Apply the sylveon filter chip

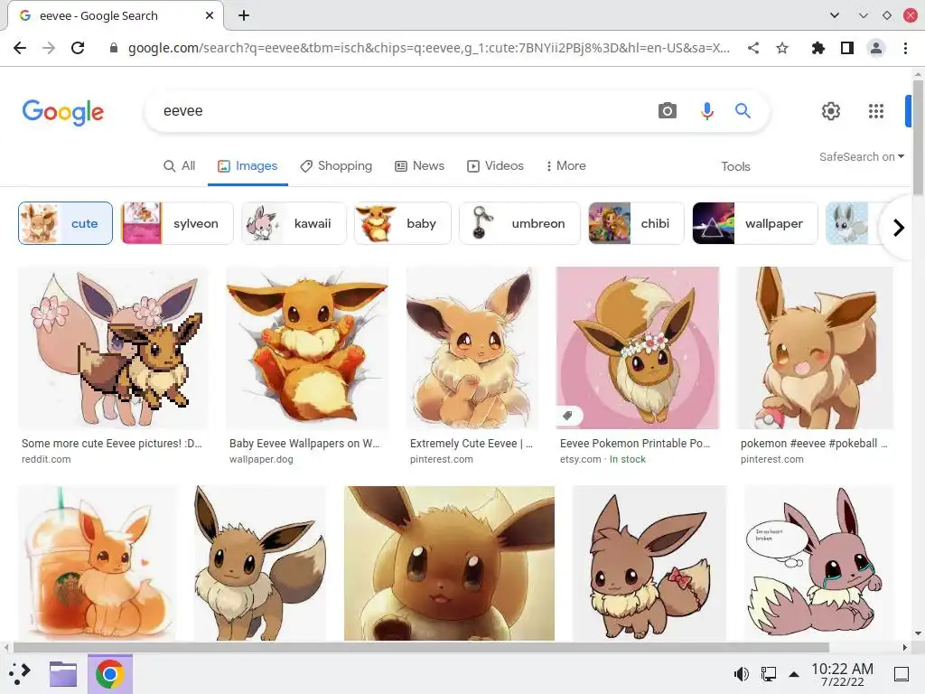point(177,223)
